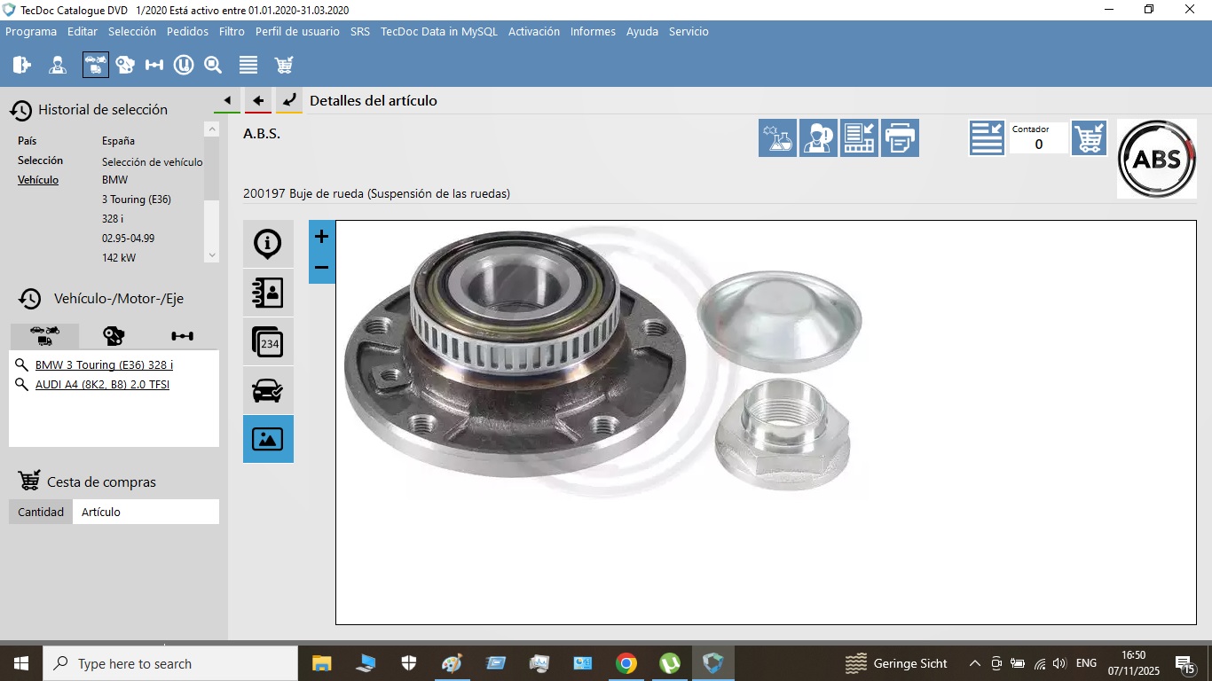This screenshot has height=681, width=1212.
Task: Switch to the engine tab in Vehículo-/Motor-/Eje
Action: pos(114,336)
